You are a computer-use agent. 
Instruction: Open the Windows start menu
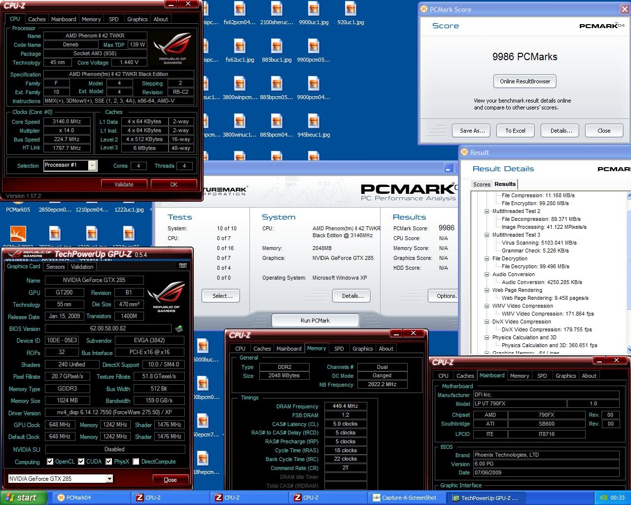(x=24, y=498)
